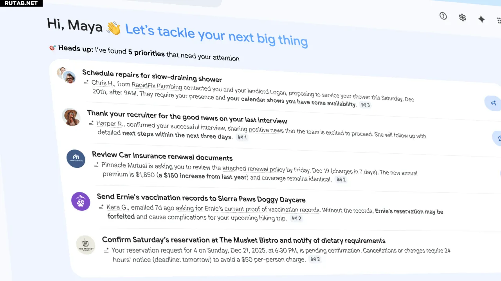Click the Gemini sparkle icon
The height and width of the screenshot is (281, 501).
coord(481,19)
